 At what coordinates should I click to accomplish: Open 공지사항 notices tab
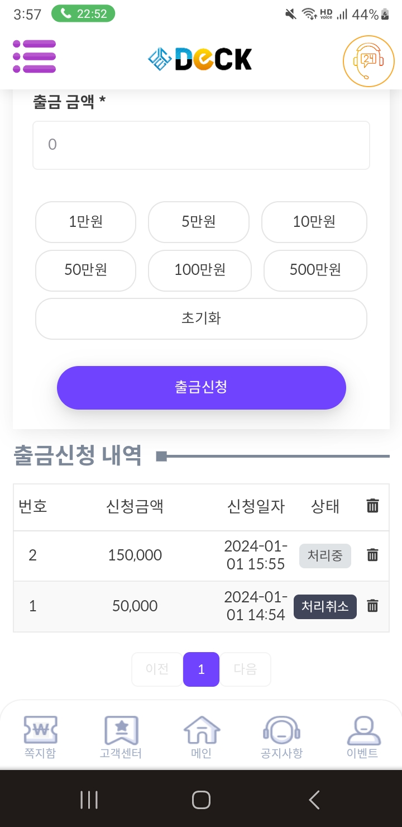coord(281,738)
